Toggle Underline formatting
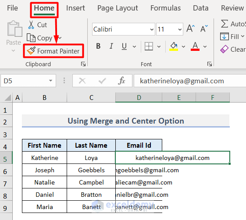The width and height of the screenshot is (246, 220). [x=124, y=46]
